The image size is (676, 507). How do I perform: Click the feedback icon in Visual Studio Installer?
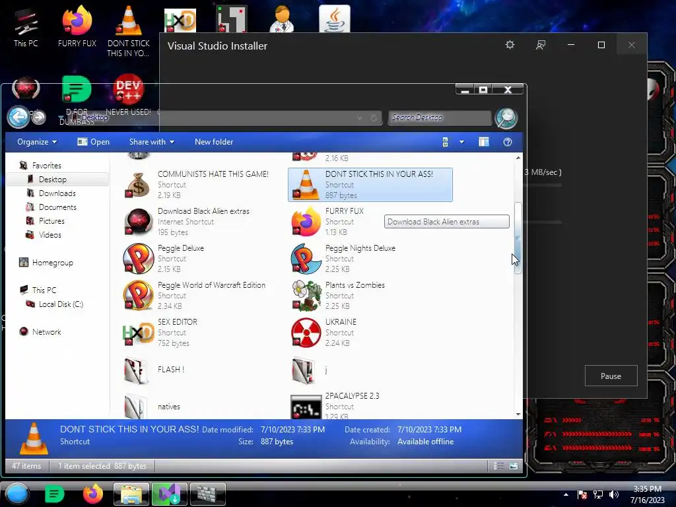click(x=541, y=45)
